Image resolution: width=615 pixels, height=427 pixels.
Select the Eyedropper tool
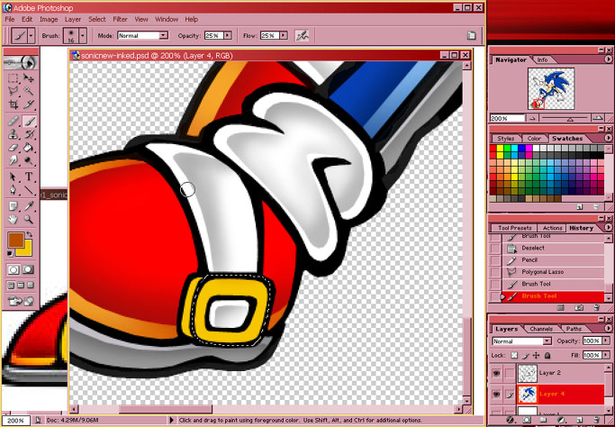click(x=28, y=206)
